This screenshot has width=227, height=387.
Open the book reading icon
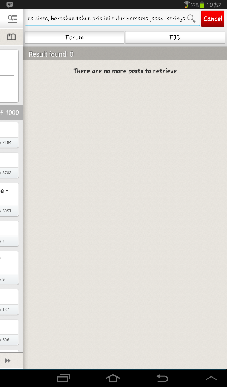[11, 37]
